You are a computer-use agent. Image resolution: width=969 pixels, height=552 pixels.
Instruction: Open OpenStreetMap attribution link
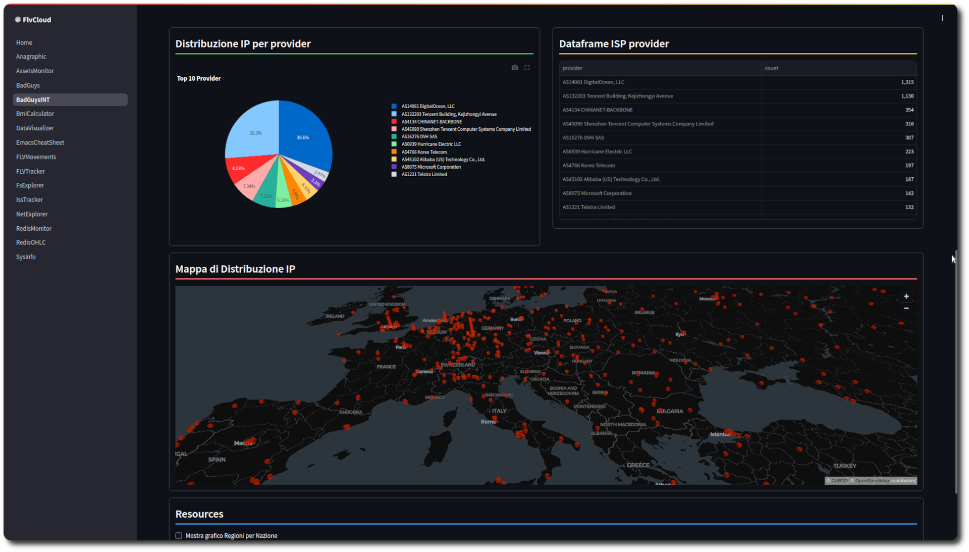click(x=872, y=481)
